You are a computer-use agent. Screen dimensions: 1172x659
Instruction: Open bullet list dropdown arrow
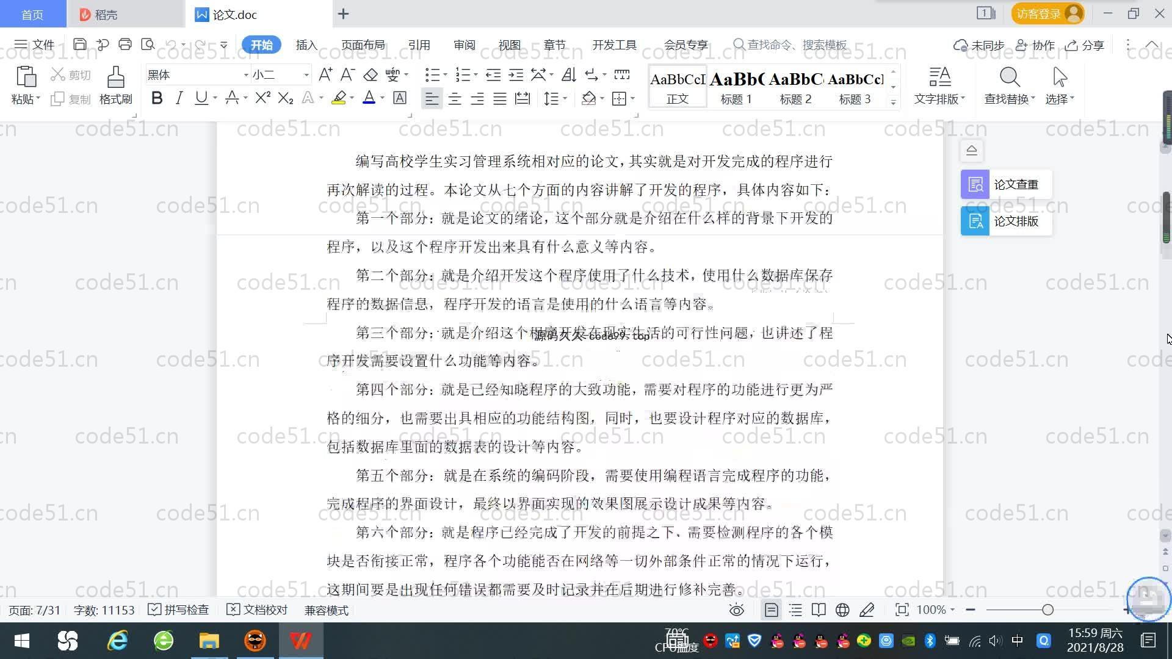pyautogui.click(x=446, y=75)
